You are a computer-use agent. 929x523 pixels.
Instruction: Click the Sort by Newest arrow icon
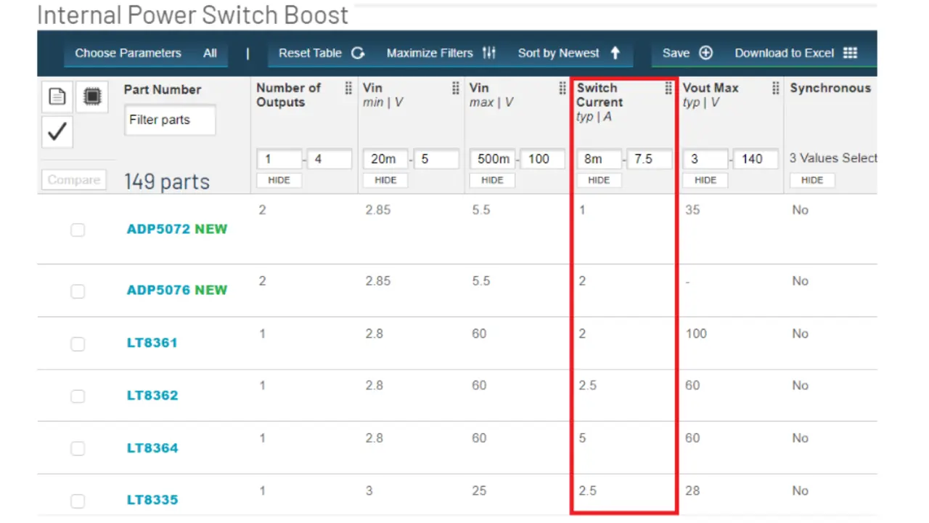pos(615,53)
